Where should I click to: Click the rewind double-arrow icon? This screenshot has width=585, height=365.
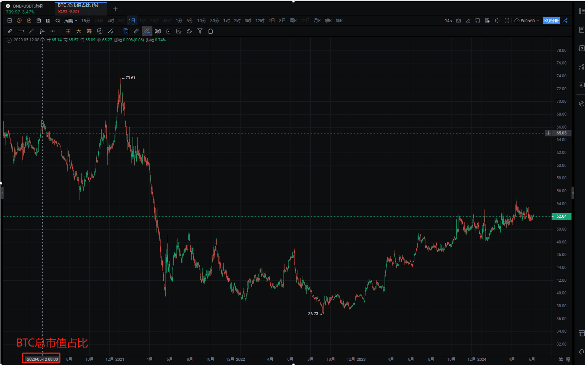click(x=58, y=21)
